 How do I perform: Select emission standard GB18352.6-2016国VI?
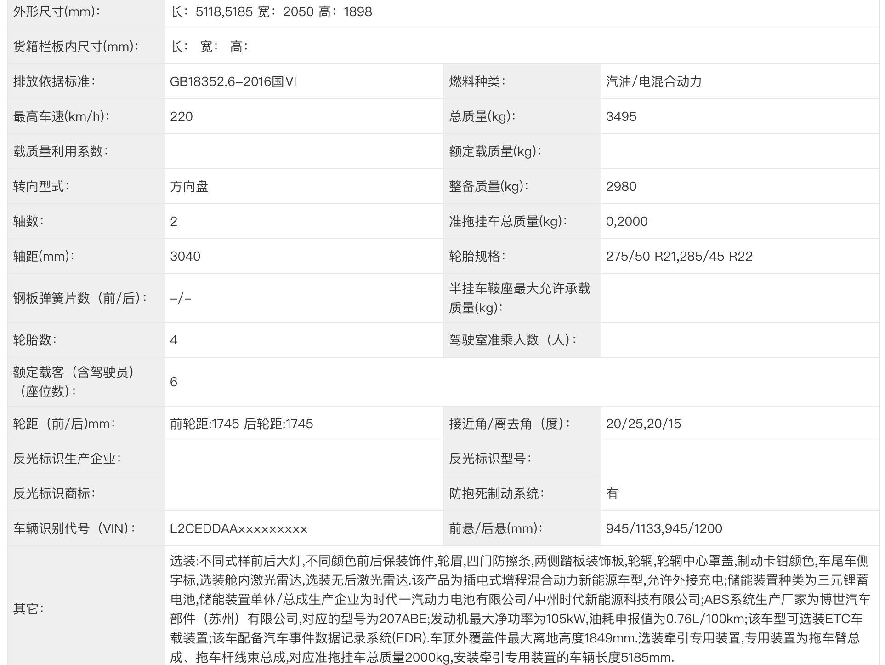click(233, 82)
